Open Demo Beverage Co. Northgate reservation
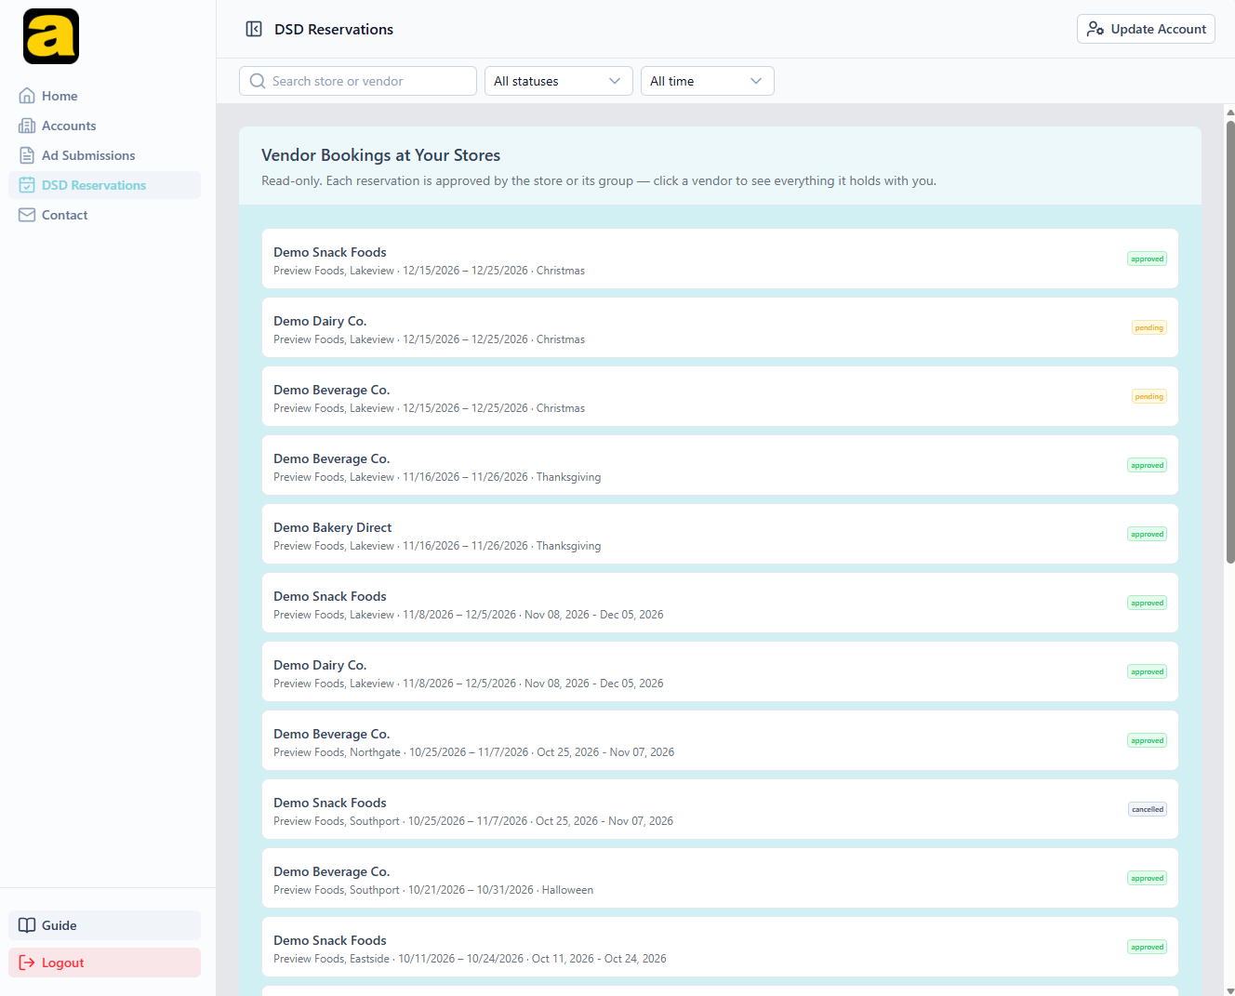The height and width of the screenshot is (996, 1235). tap(720, 740)
